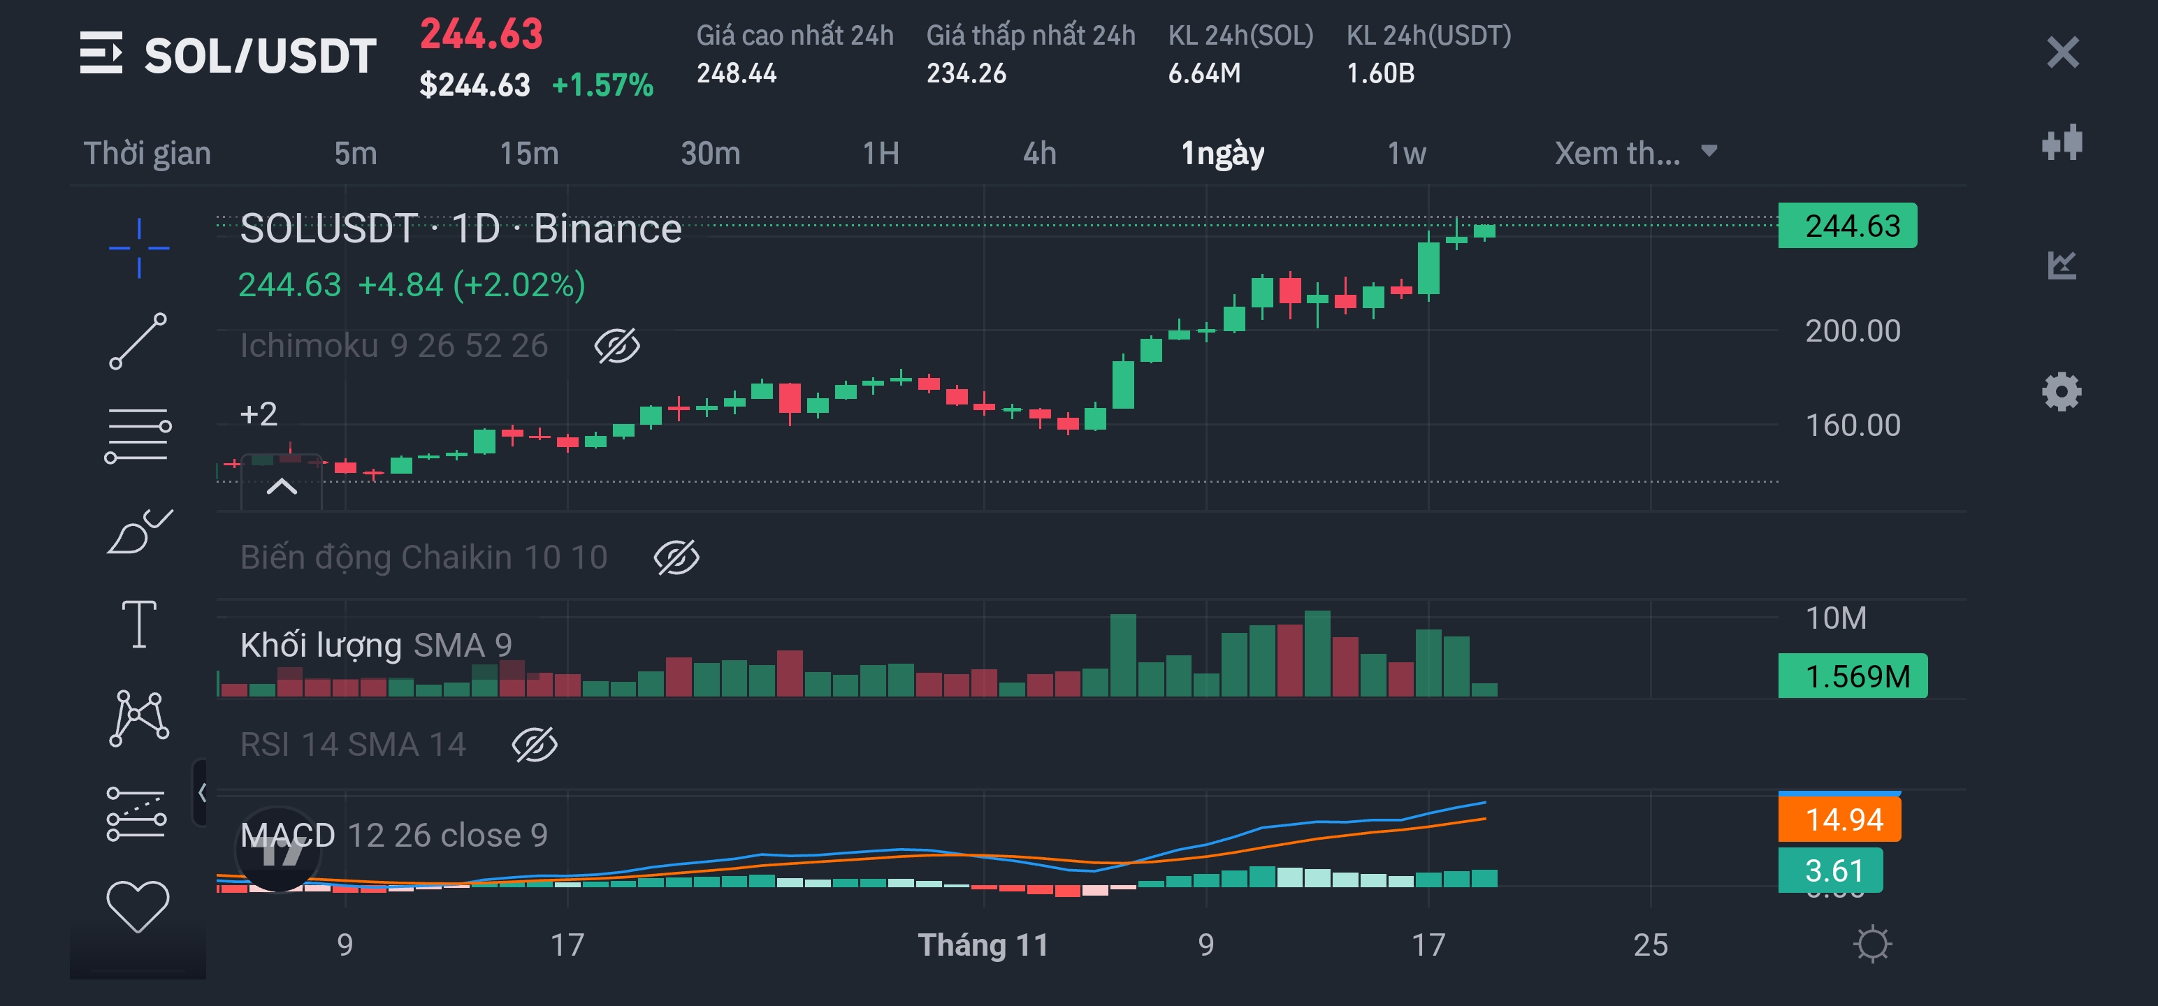Image resolution: width=2158 pixels, height=1006 pixels.
Task: Unhide the RSI 14 indicator
Action: (535, 745)
